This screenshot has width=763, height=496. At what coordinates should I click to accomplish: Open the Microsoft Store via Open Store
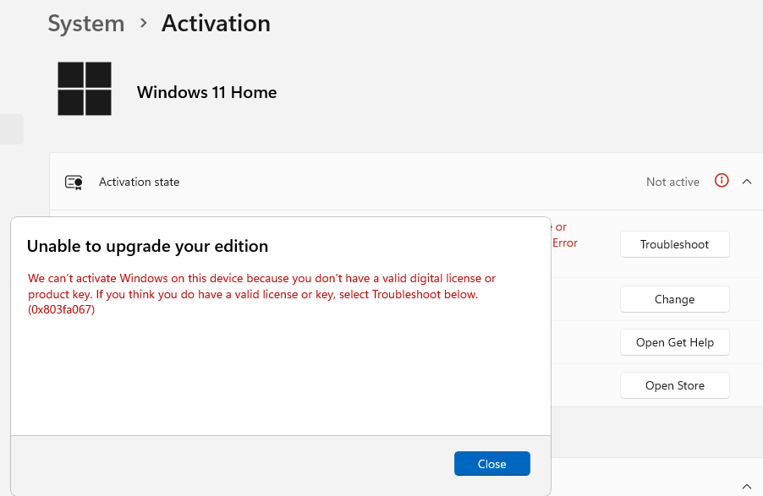click(x=674, y=384)
